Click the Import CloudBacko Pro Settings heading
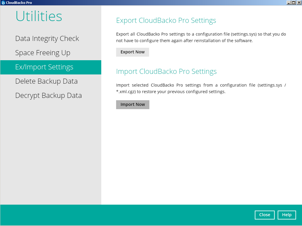This screenshot has width=302, height=226. pyautogui.click(x=166, y=71)
